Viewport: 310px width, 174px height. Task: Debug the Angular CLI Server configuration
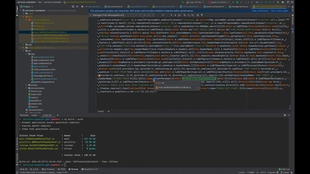(x=237, y=2)
